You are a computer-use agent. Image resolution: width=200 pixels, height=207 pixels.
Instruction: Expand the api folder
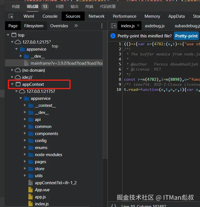click(25, 119)
